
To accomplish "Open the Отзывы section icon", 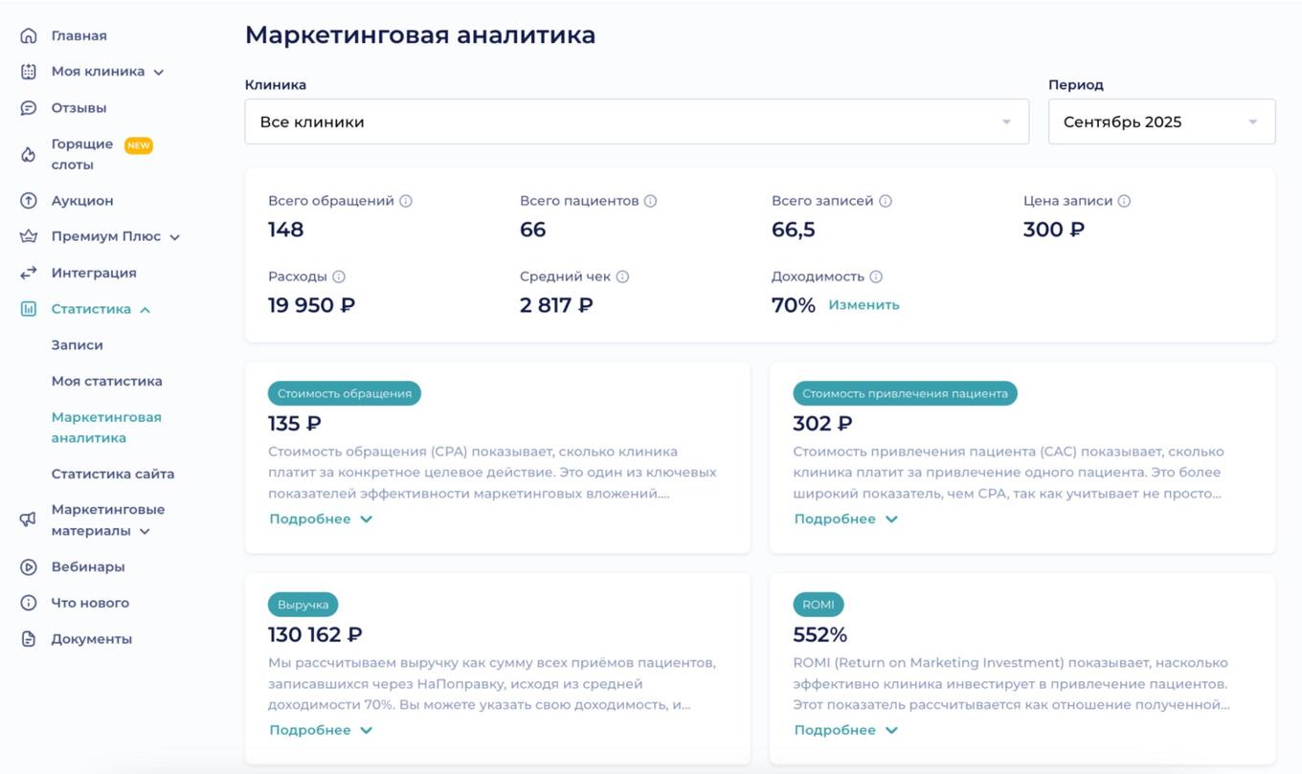I will (26, 107).
